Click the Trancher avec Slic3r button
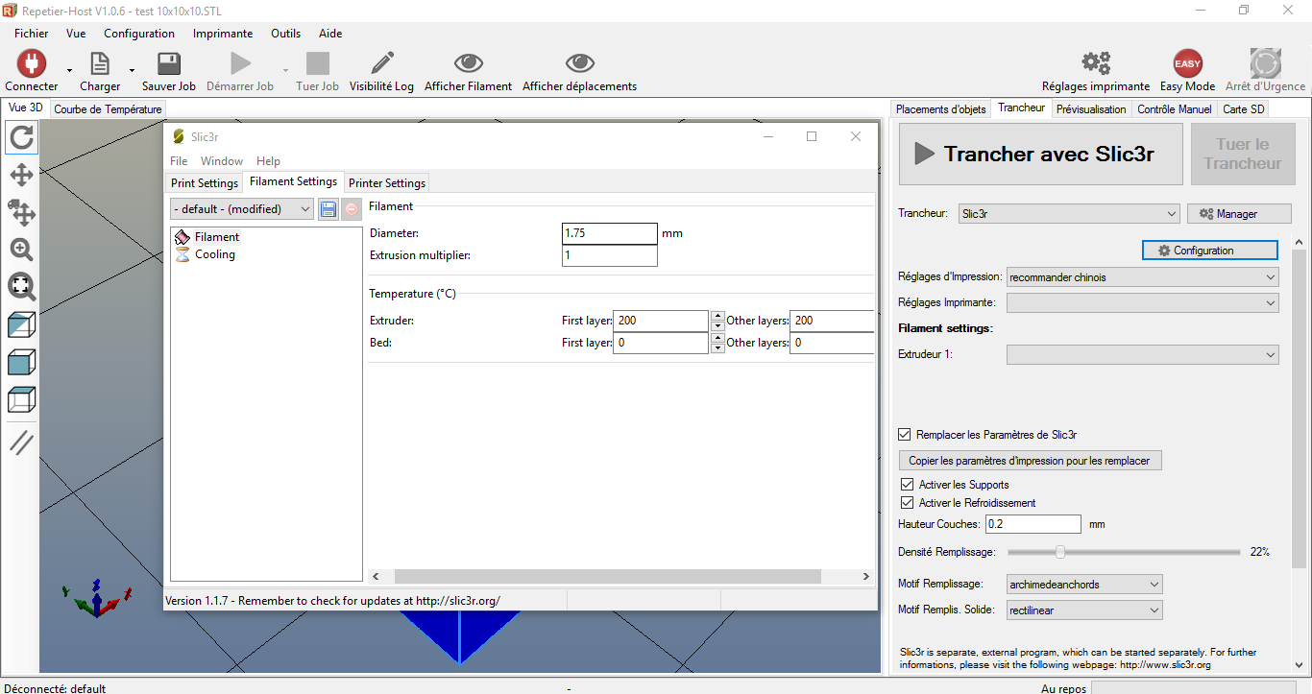The width and height of the screenshot is (1312, 694). pyautogui.click(x=1041, y=154)
